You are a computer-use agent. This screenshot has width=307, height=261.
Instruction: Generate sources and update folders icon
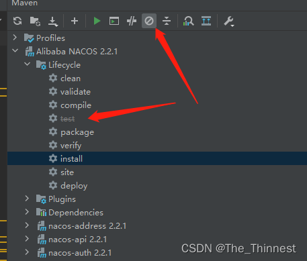pos(35,21)
